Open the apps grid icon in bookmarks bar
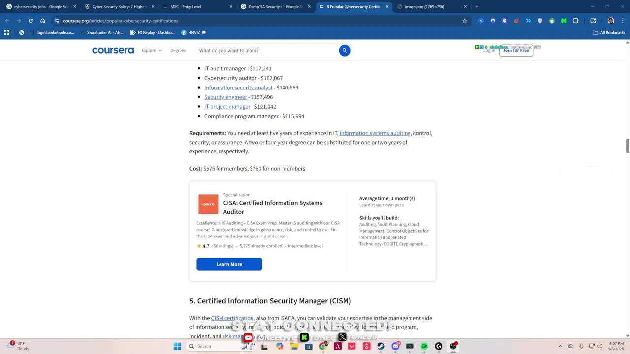This screenshot has width=630, height=354. coord(6,32)
